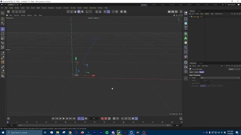241x135 pixels.
Task: Add a Text spline object
Action: click(186, 28)
